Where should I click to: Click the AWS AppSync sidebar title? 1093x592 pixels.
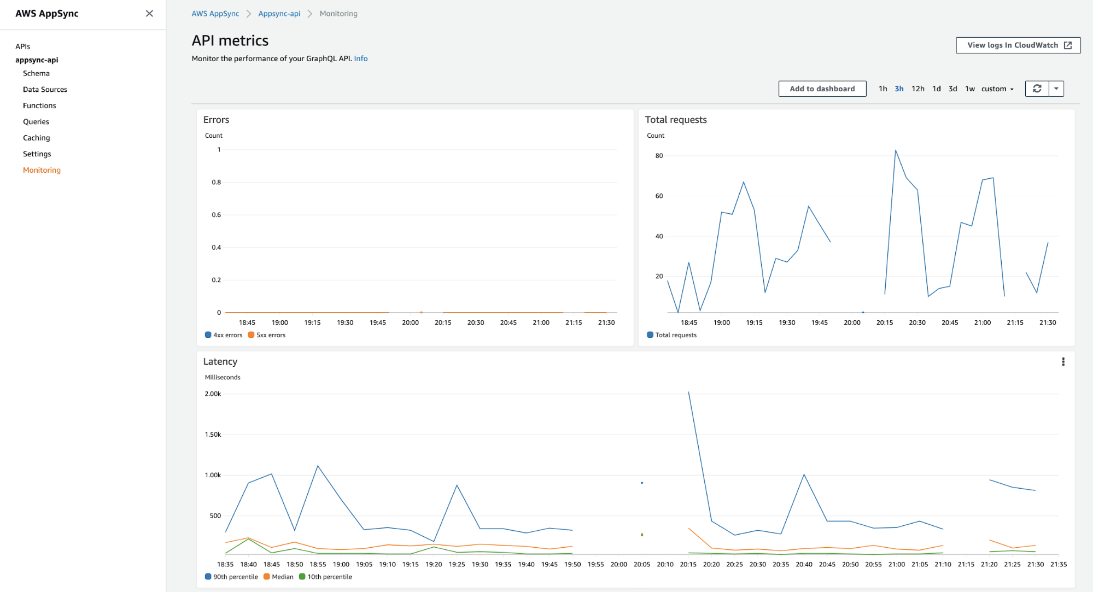(x=47, y=14)
